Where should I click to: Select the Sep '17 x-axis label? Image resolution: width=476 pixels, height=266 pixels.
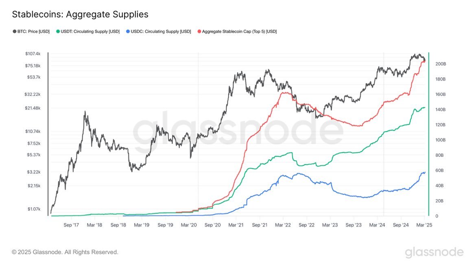[71, 224]
